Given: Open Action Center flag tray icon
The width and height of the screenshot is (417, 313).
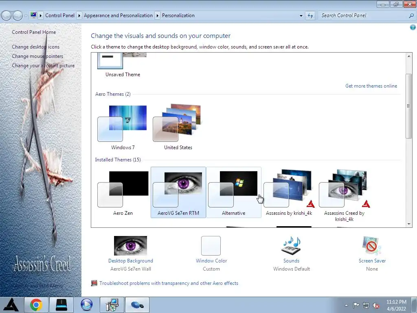Looking at the screenshot, I should tap(356, 305).
